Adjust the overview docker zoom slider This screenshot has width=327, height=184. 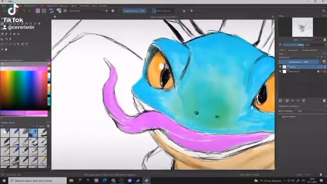tap(312, 40)
